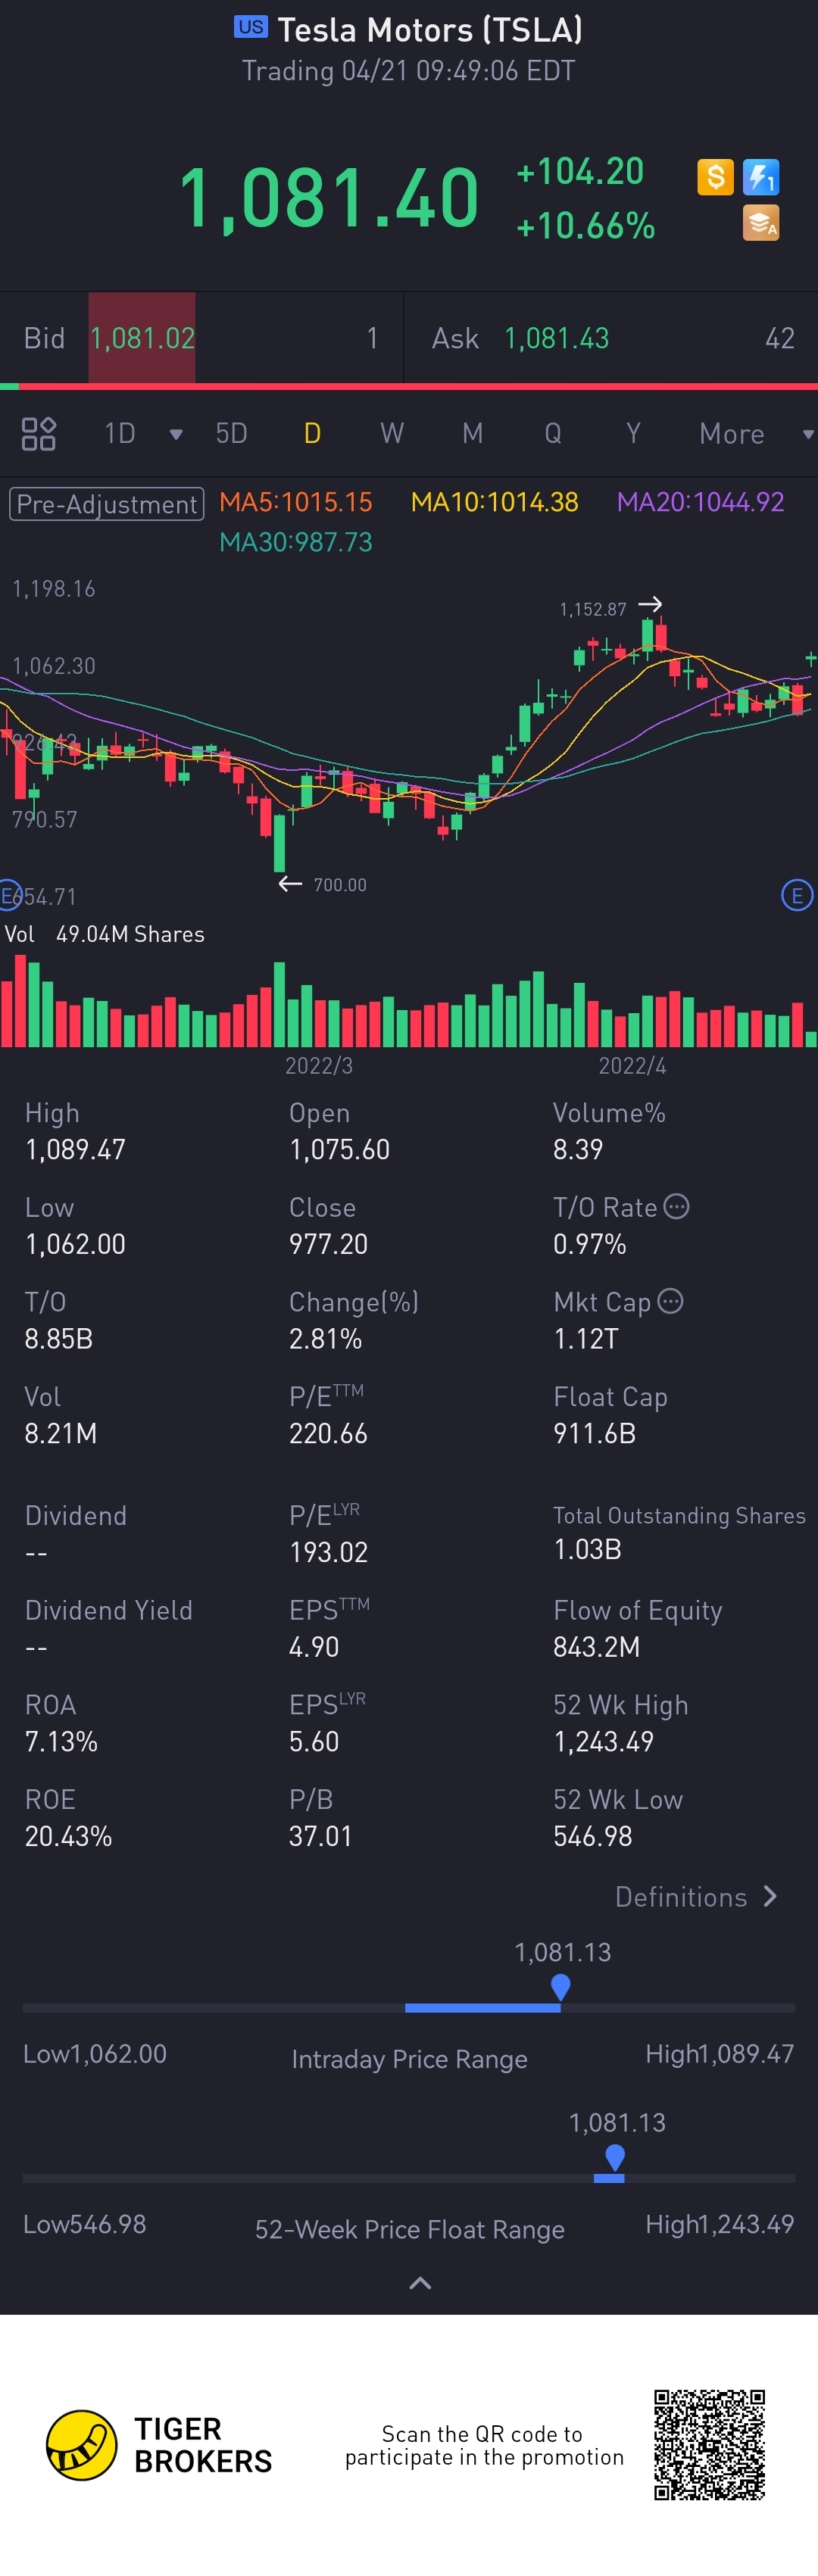Tap the promotion QR code
This screenshot has height=2576, width=818.
coord(710,2445)
